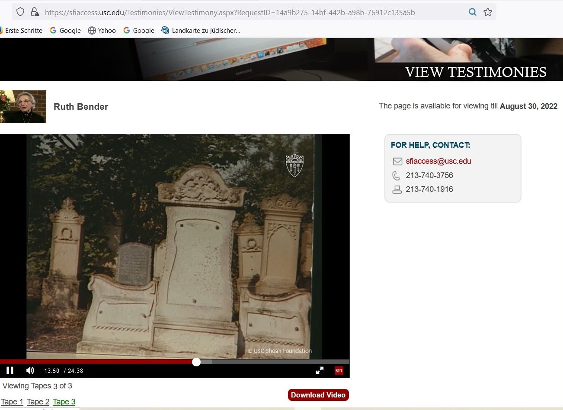
Task: Email sfiaccess@usc.edu for help
Action: pyautogui.click(x=438, y=161)
